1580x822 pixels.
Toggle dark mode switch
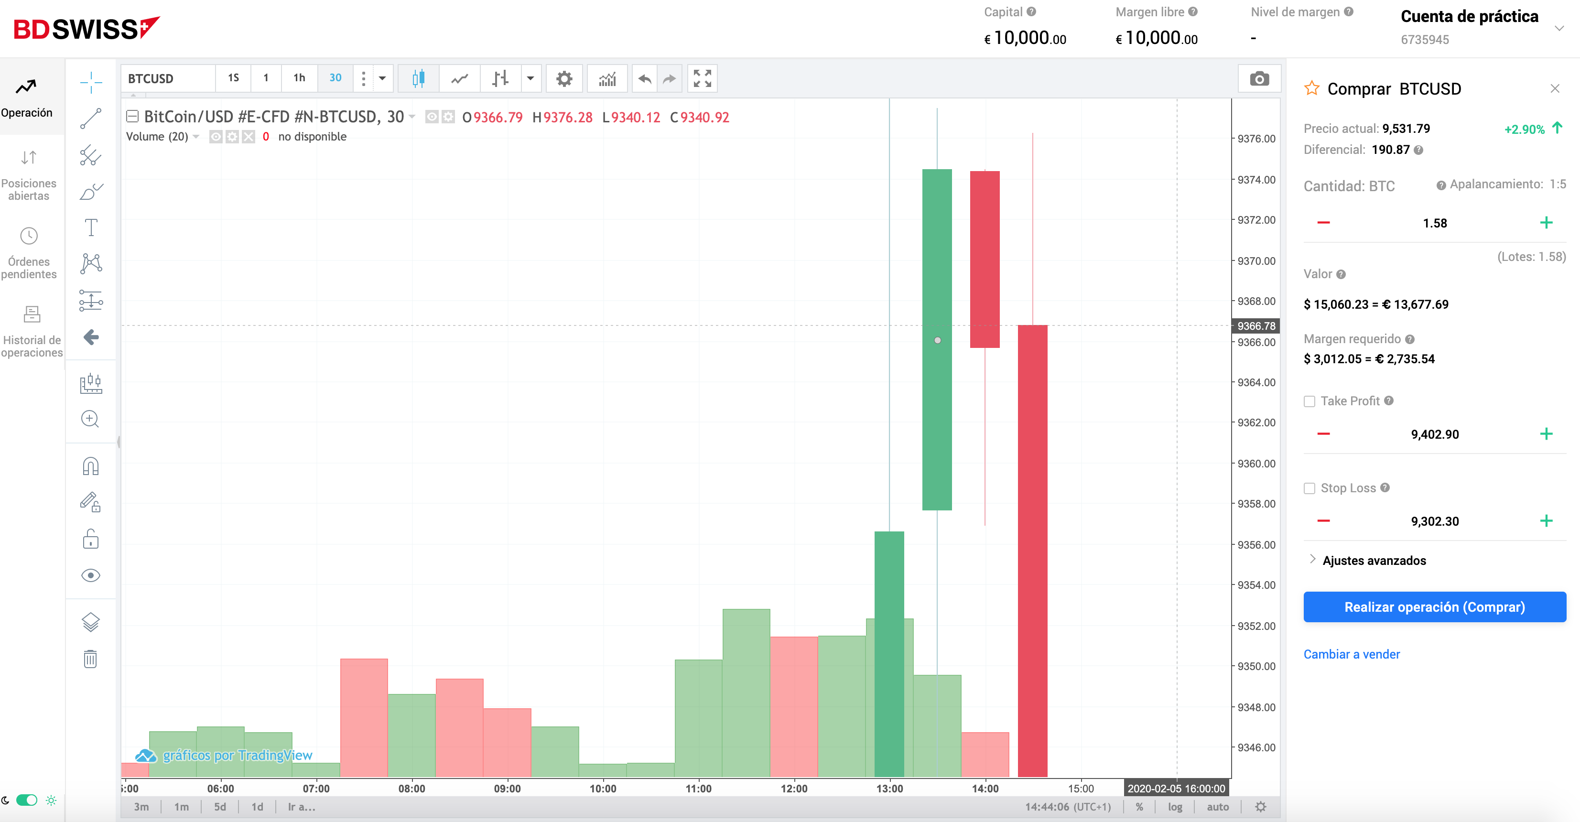pos(27,800)
